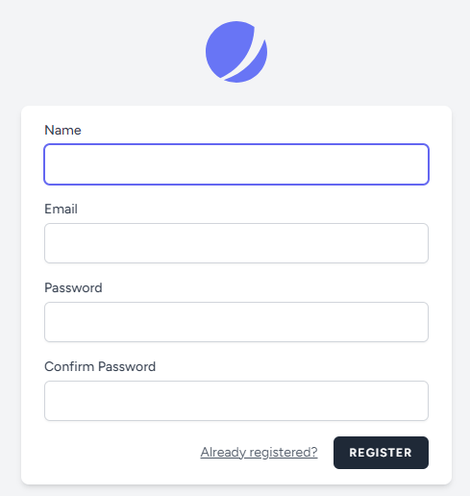The width and height of the screenshot is (470, 496).
Task: Click the Name field label
Action: (x=62, y=130)
